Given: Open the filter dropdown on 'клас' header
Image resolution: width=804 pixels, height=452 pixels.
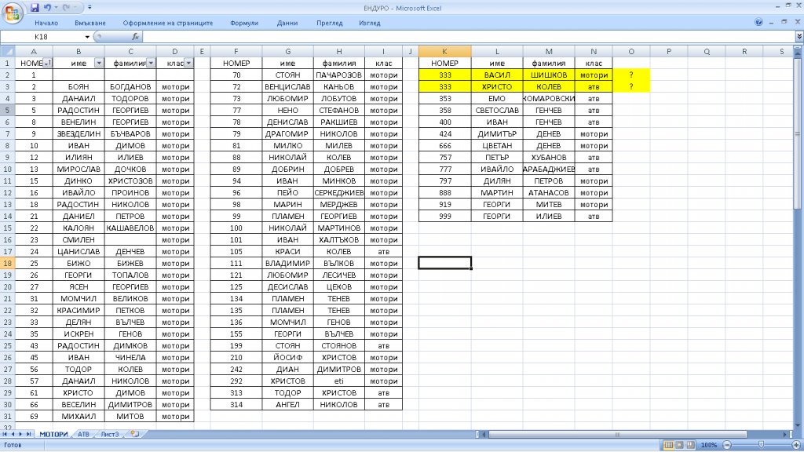Looking at the screenshot, I should point(188,63).
